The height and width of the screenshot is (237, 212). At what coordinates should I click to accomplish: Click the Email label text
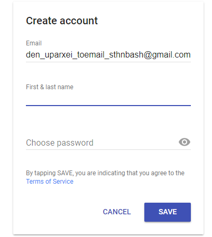[34, 43]
